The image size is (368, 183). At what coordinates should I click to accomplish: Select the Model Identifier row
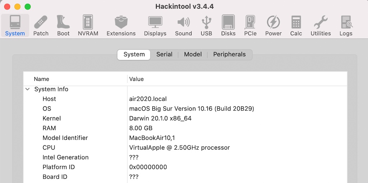point(185,138)
